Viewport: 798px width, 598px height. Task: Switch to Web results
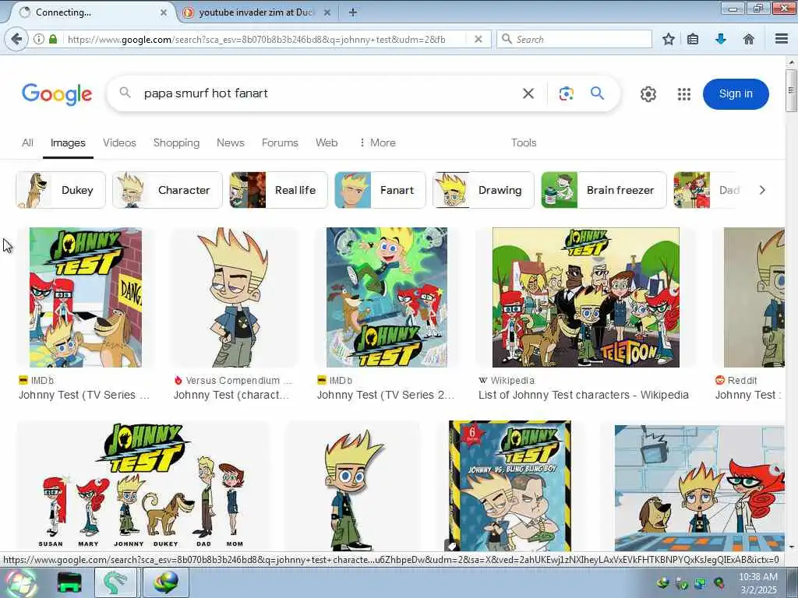tap(327, 143)
